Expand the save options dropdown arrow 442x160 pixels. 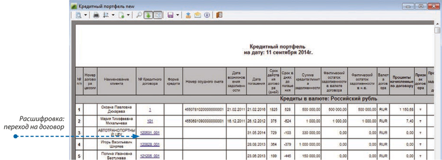[x=178, y=15]
